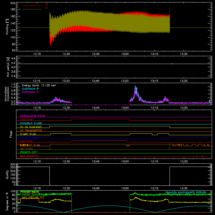Screen dimensions: 215x215
Task: Click the cyan 'Collimator 8' legend entry
Action: [x=30, y=89]
